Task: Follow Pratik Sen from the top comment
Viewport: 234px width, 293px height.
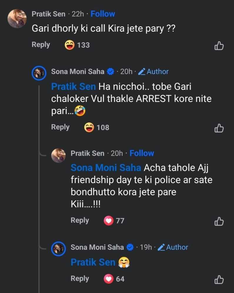Action: (x=103, y=14)
